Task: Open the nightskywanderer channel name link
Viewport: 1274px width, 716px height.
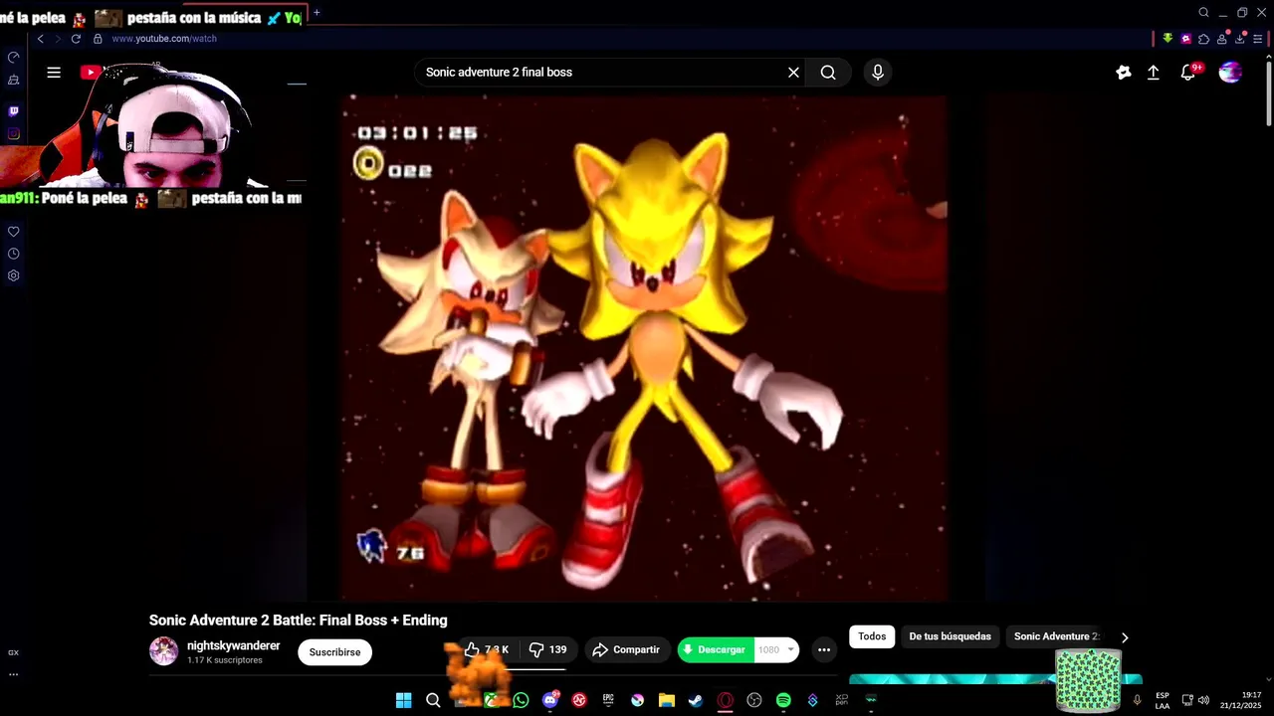Action: (234, 645)
